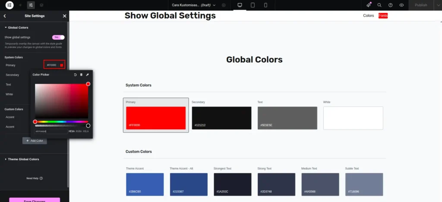Select the Secondary black swatch #121212
Viewport: 442px width, 202px height.
221,118
